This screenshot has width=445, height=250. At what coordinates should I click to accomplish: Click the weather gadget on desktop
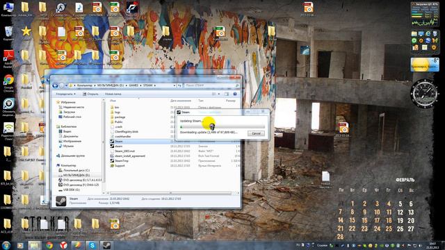425,65
